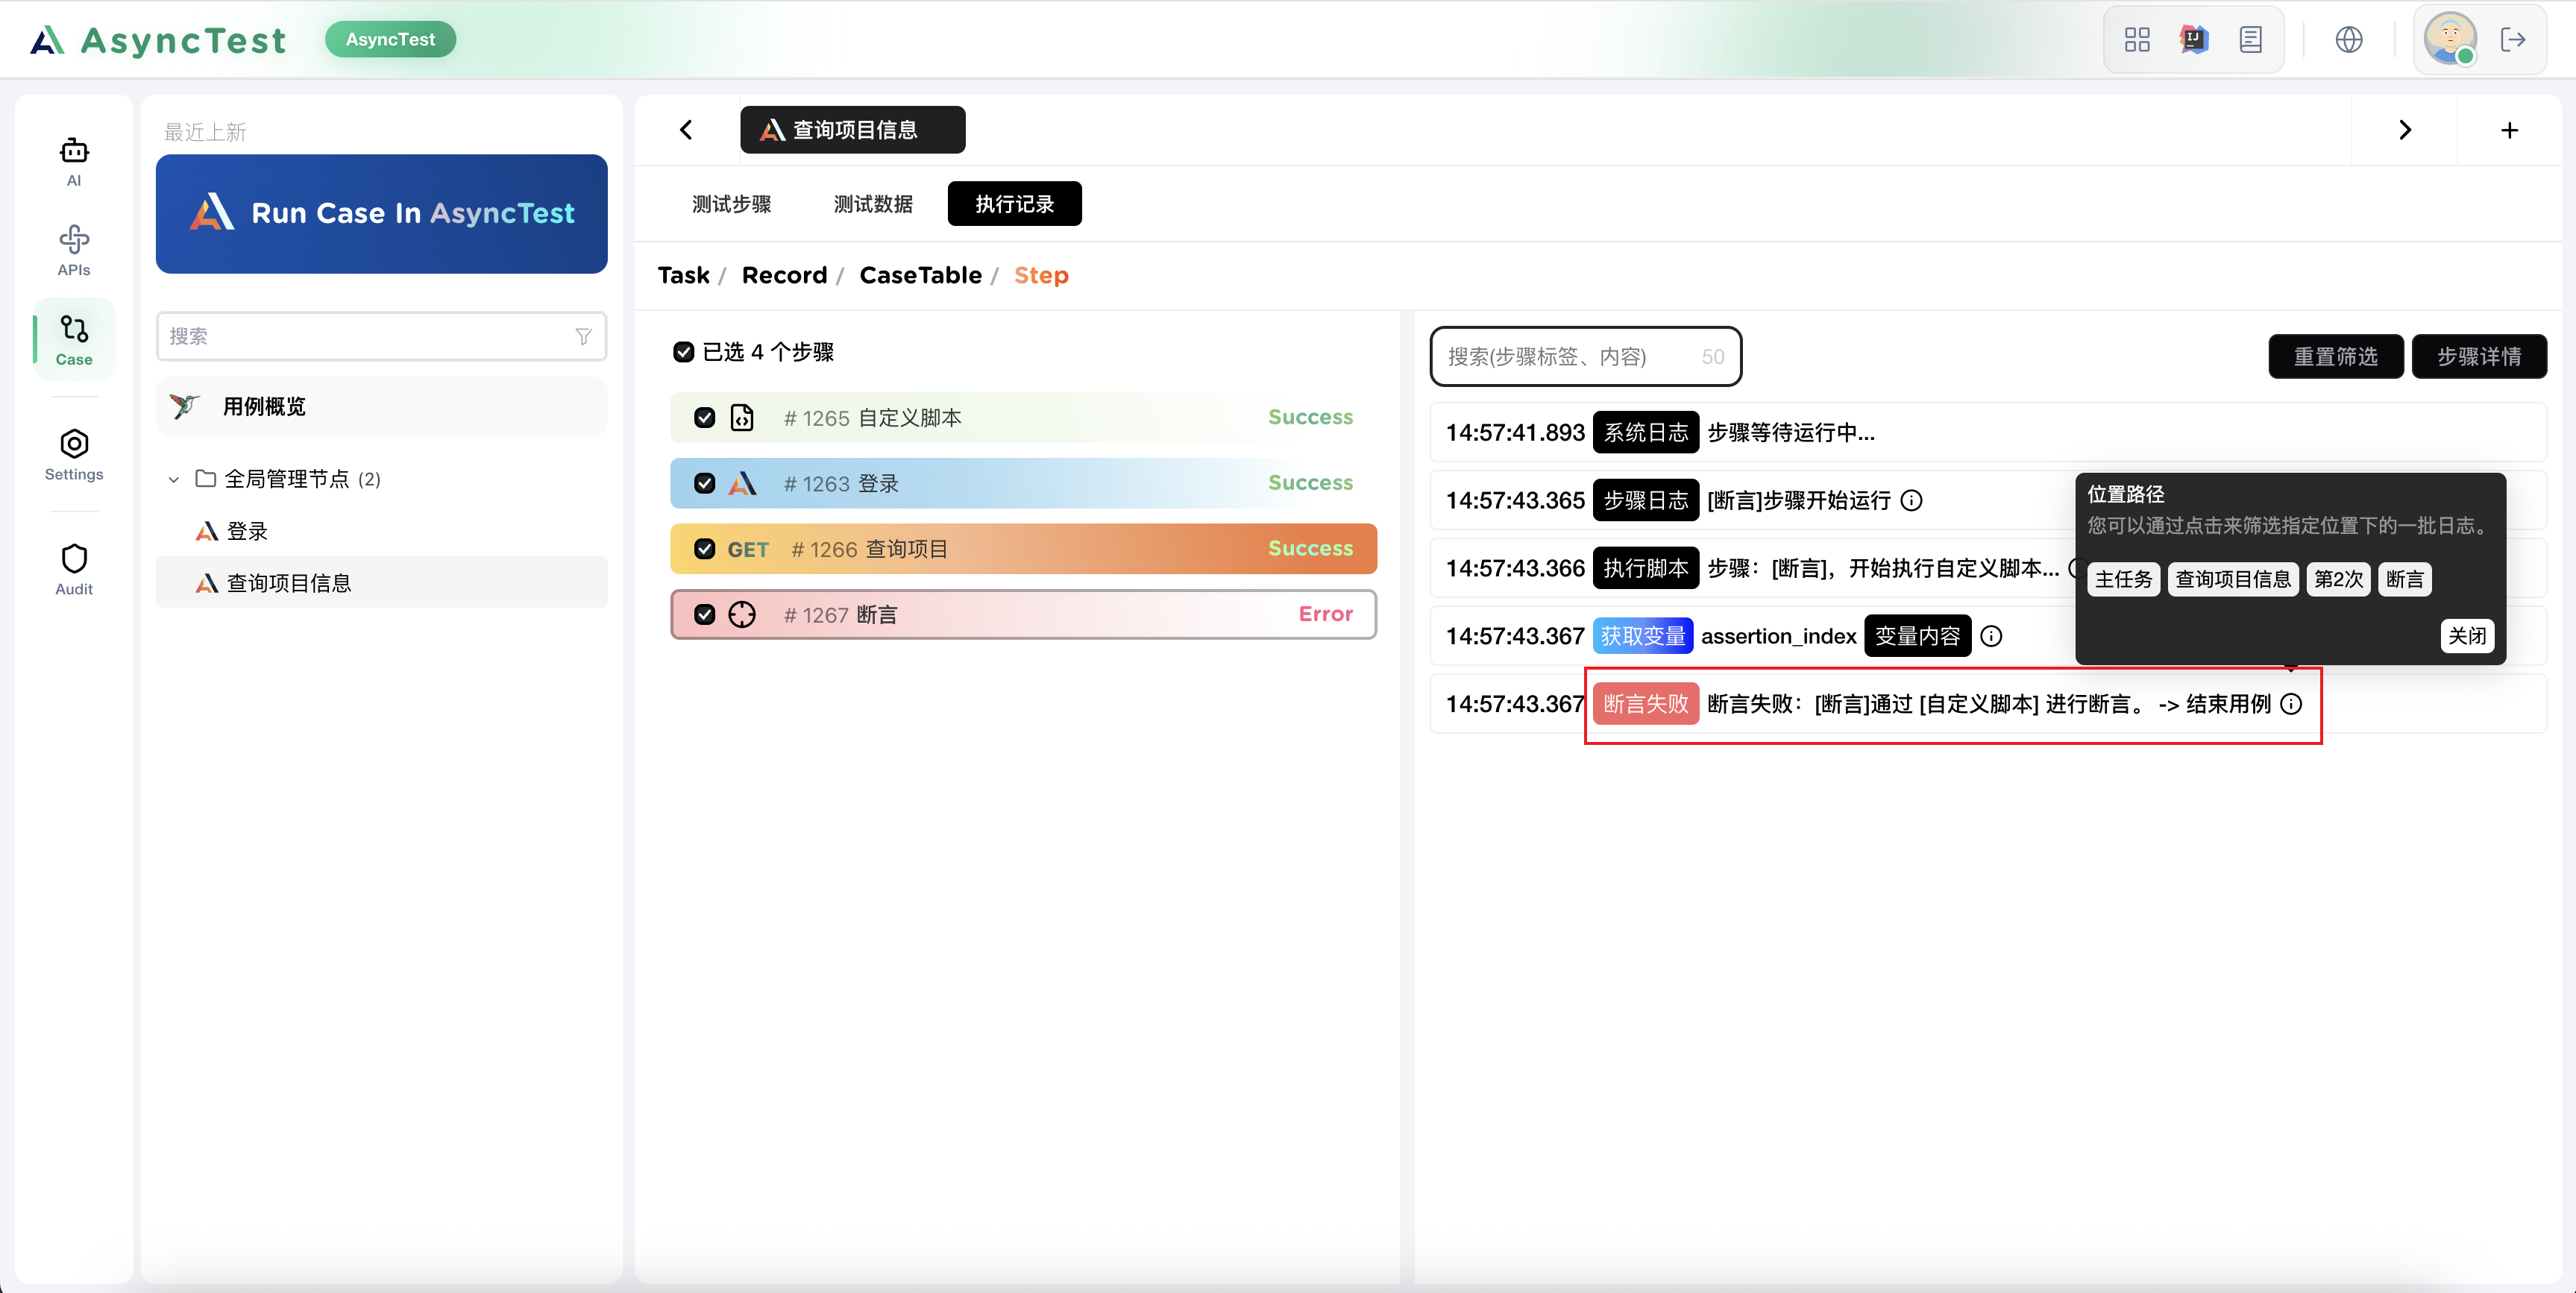Collapse the 全局管理节点 folder

point(174,480)
